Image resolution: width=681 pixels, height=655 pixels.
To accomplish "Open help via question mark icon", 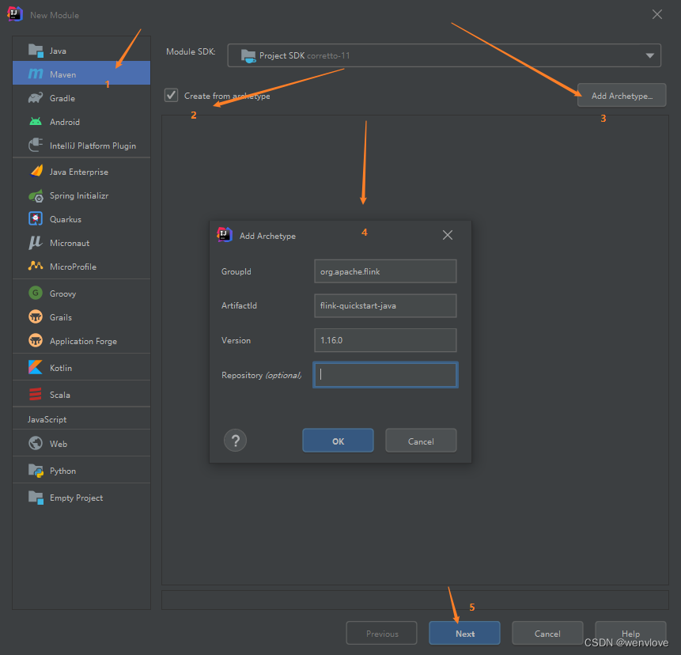I will pos(236,441).
